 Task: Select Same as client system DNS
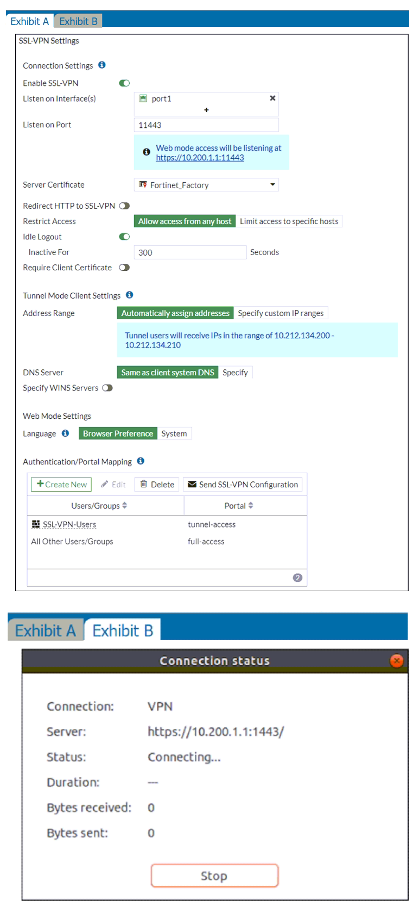tap(168, 373)
